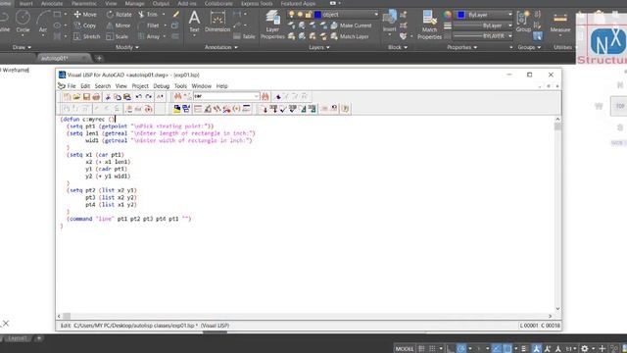The image size is (627, 353).
Task: Click the blue layer color swatch
Action: (x=317, y=15)
